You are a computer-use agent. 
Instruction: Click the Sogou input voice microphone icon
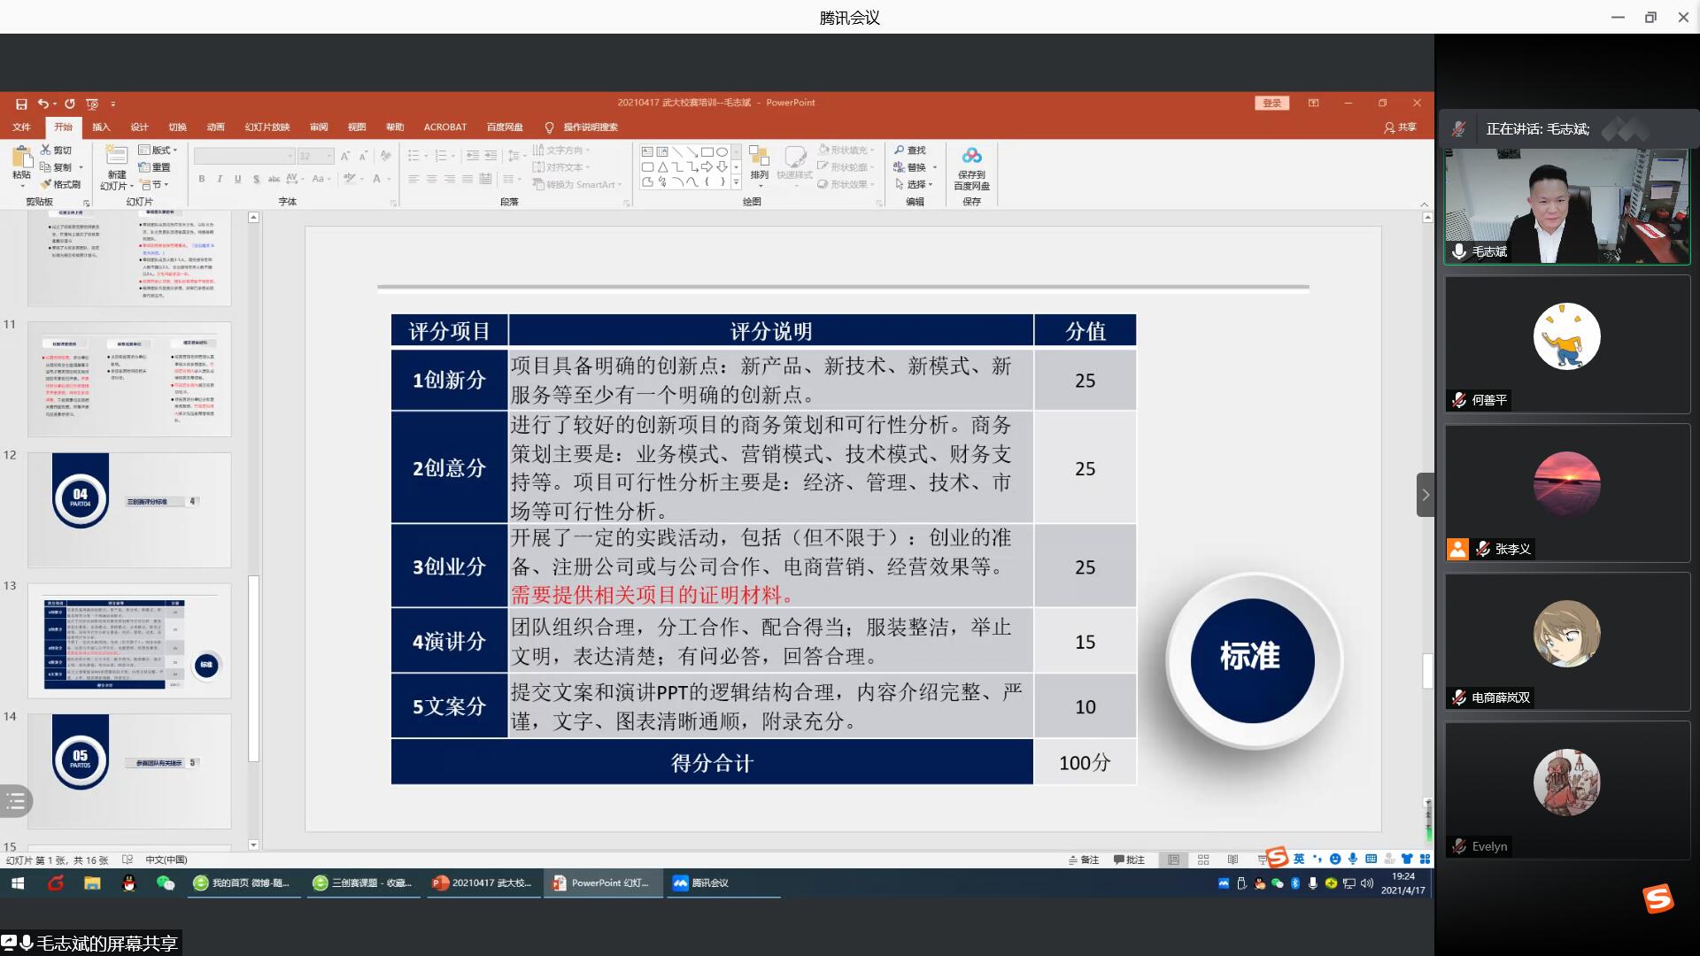click(x=1353, y=859)
